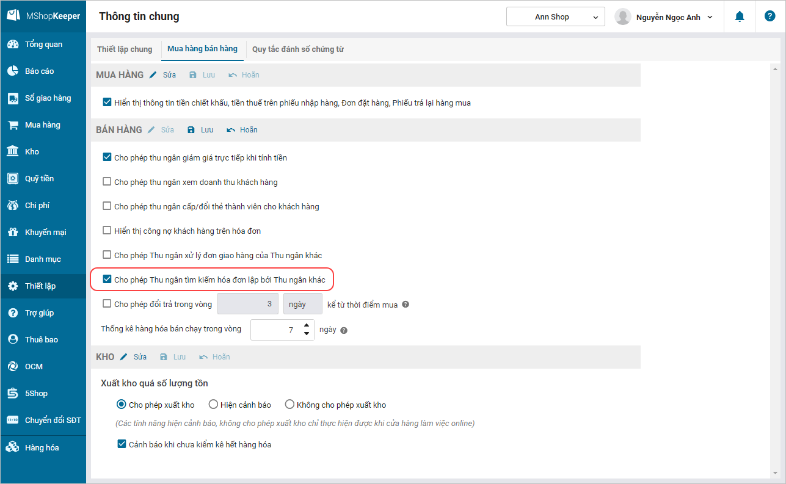Check 'Hiển thị công nợ khách hàng trên hóa đơn'
Viewport: 786px width, 484px height.
(x=107, y=231)
